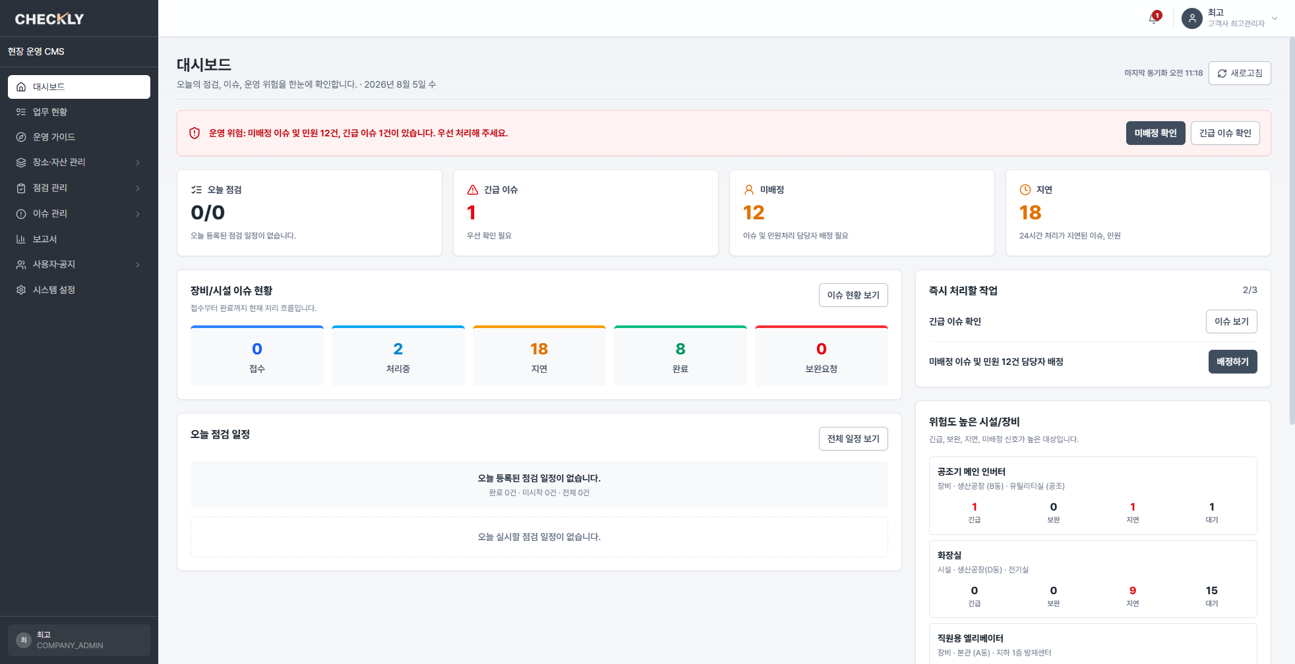This screenshot has width=1295, height=664.
Task: Open the user account dropdown arrow
Action: [1275, 18]
